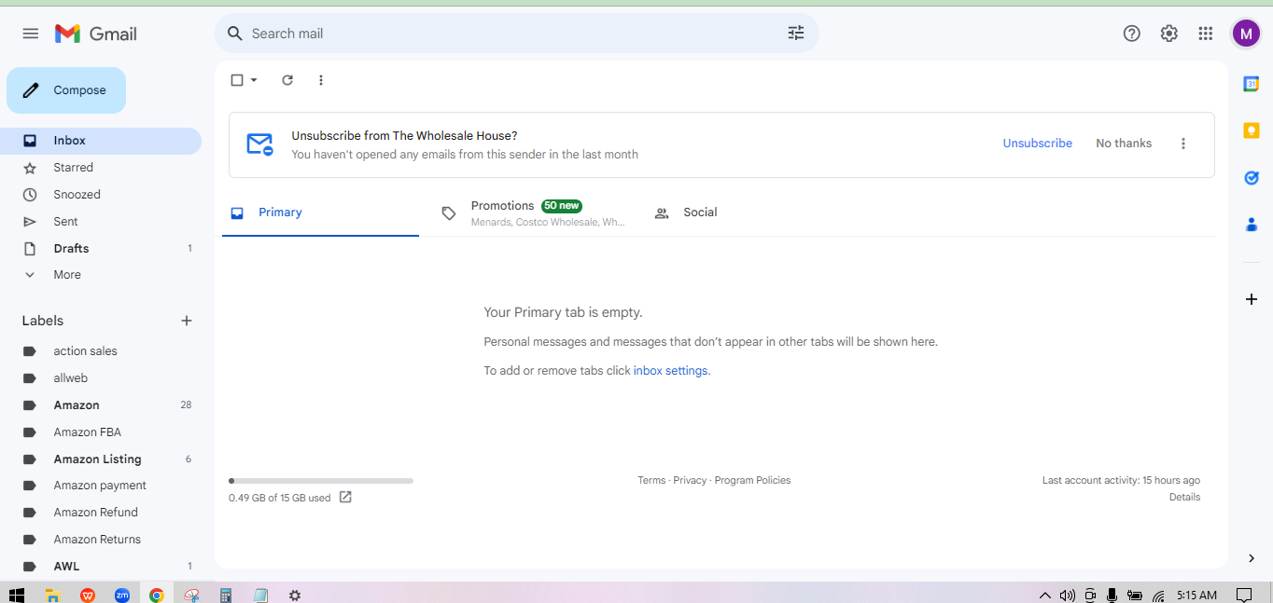Get add-ons plus icon
1273x603 pixels.
click(x=1252, y=299)
